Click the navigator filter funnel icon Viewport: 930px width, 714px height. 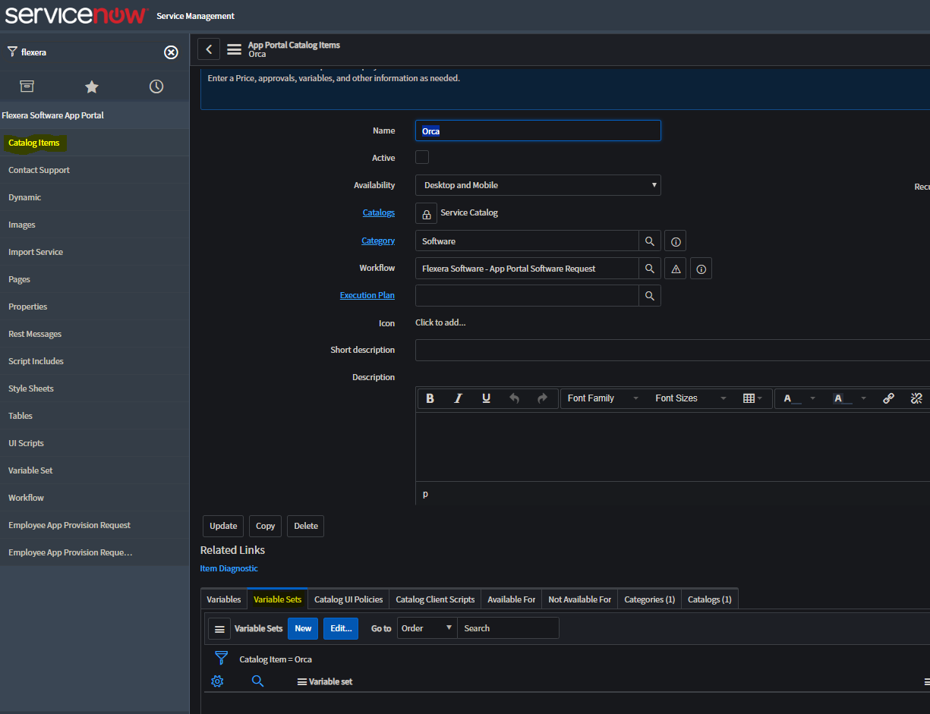coord(12,52)
